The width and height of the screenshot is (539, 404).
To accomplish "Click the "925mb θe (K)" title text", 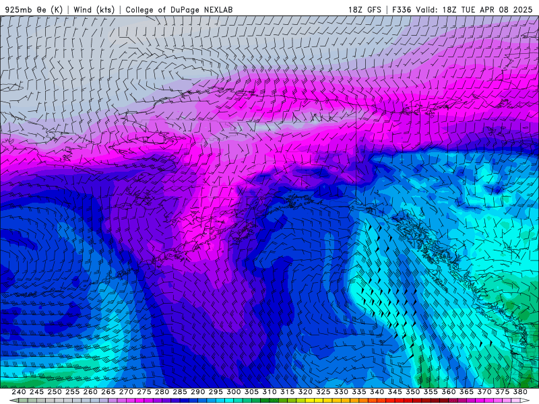I will 34,9.
